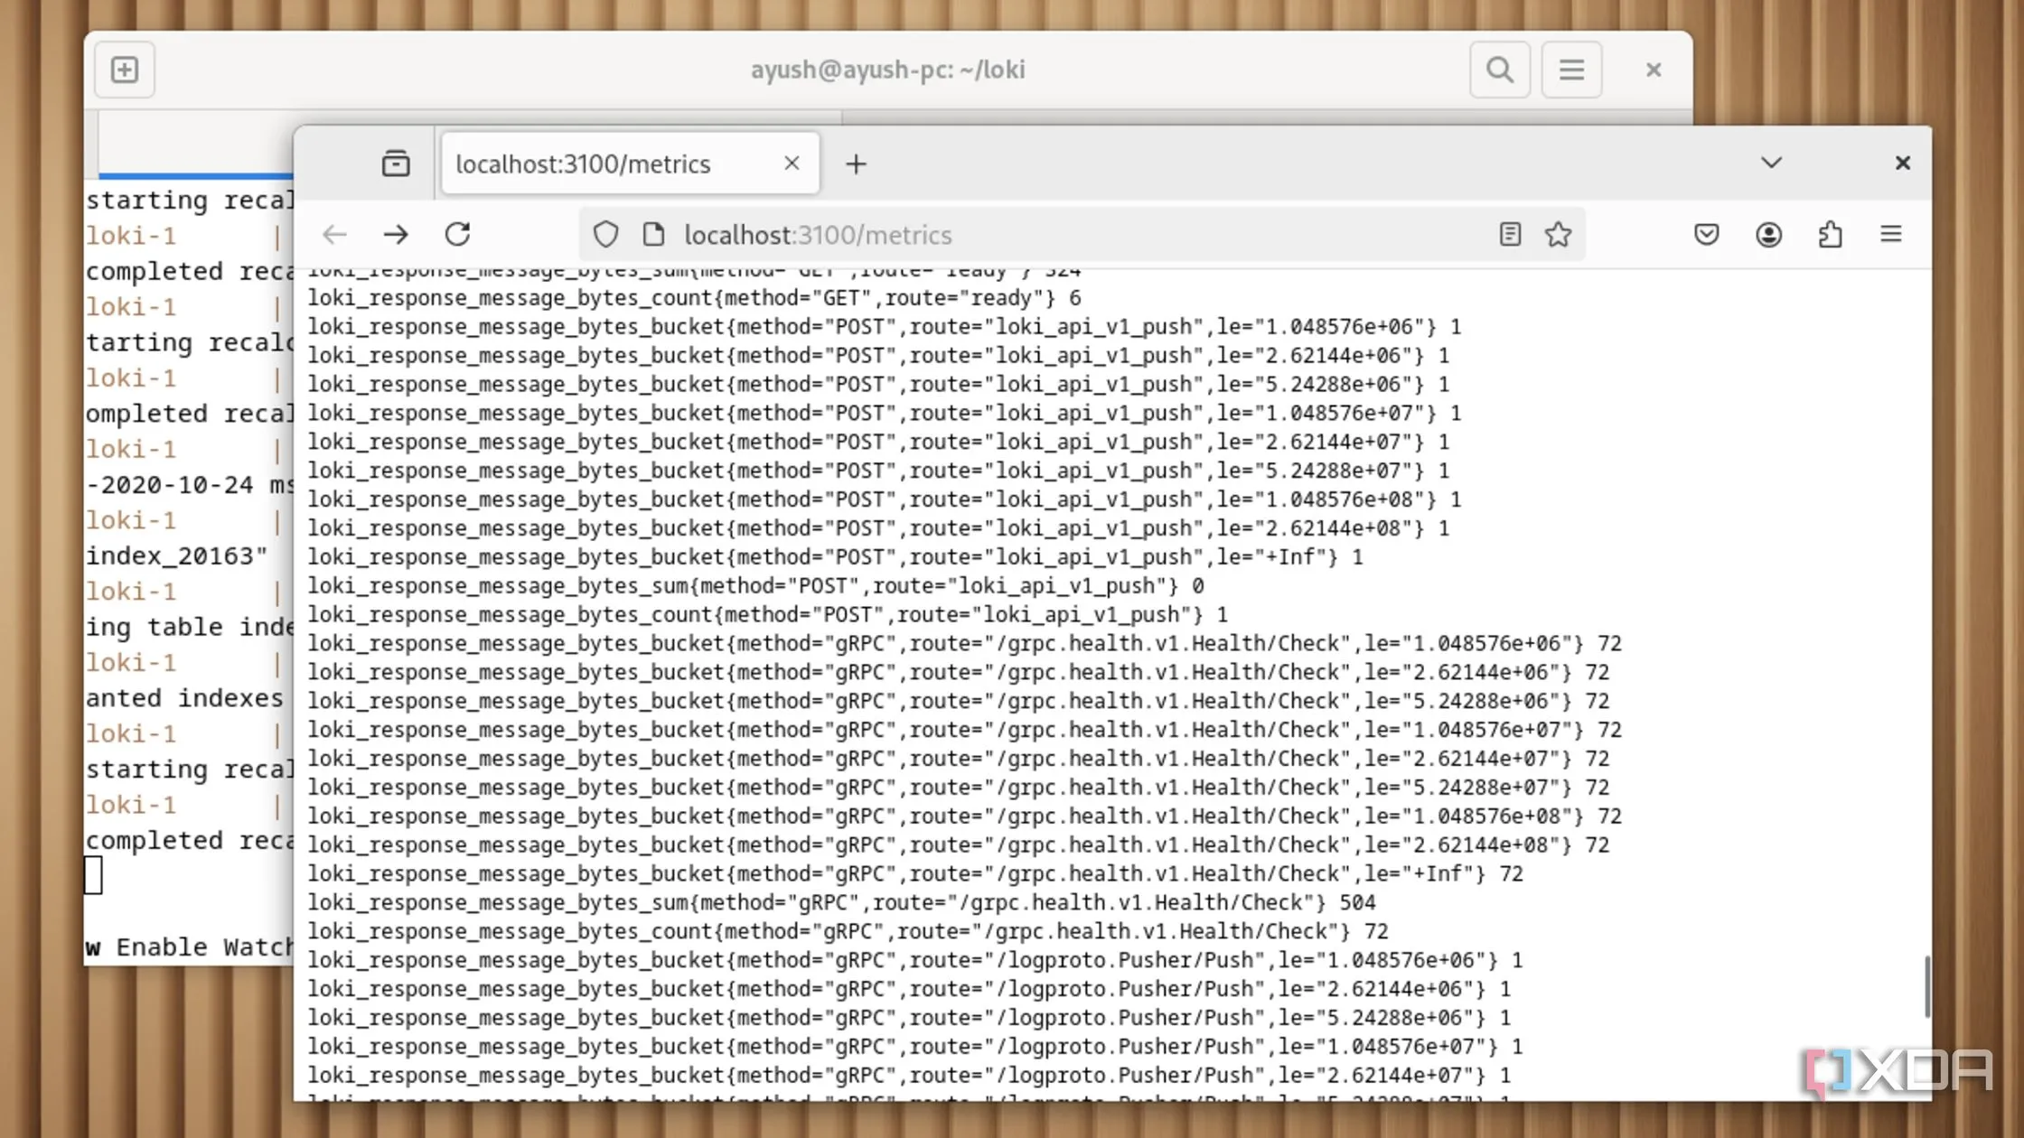The image size is (2024, 1138).
Task: Click the POST push bucket le="+Inf" line
Action: click(835, 557)
